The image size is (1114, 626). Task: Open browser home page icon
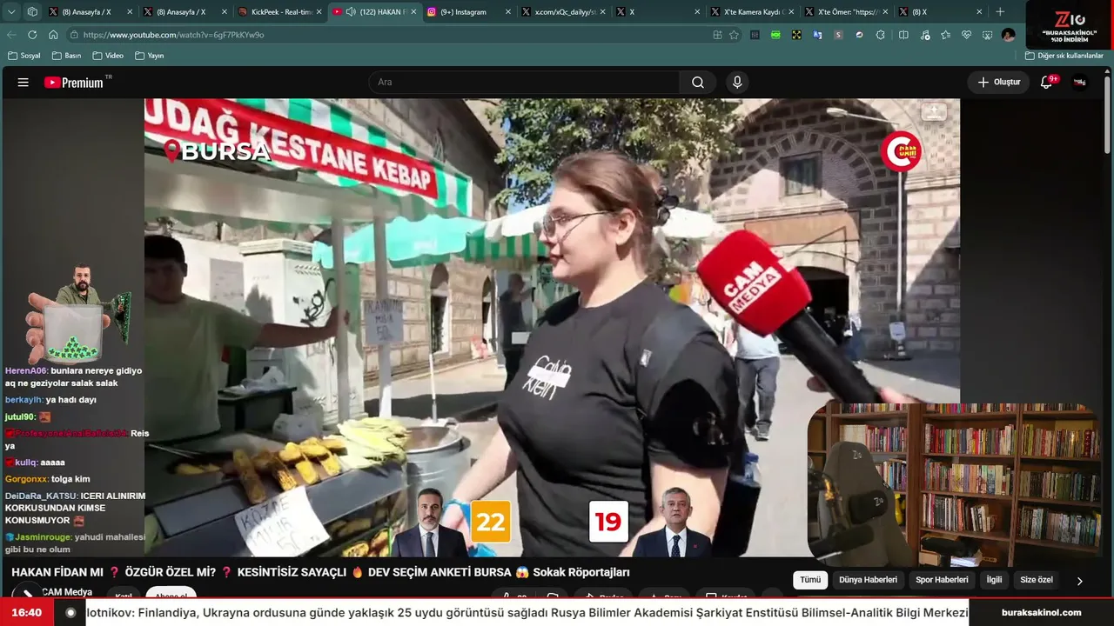point(53,35)
